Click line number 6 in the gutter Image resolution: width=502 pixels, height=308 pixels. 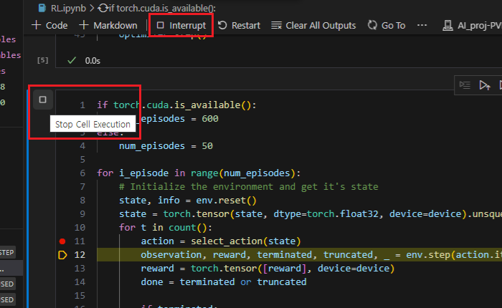[82, 173]
